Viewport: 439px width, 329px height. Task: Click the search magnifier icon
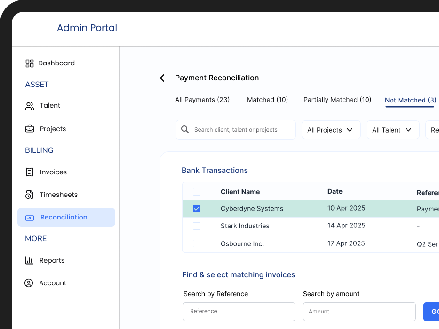[185, 129]
